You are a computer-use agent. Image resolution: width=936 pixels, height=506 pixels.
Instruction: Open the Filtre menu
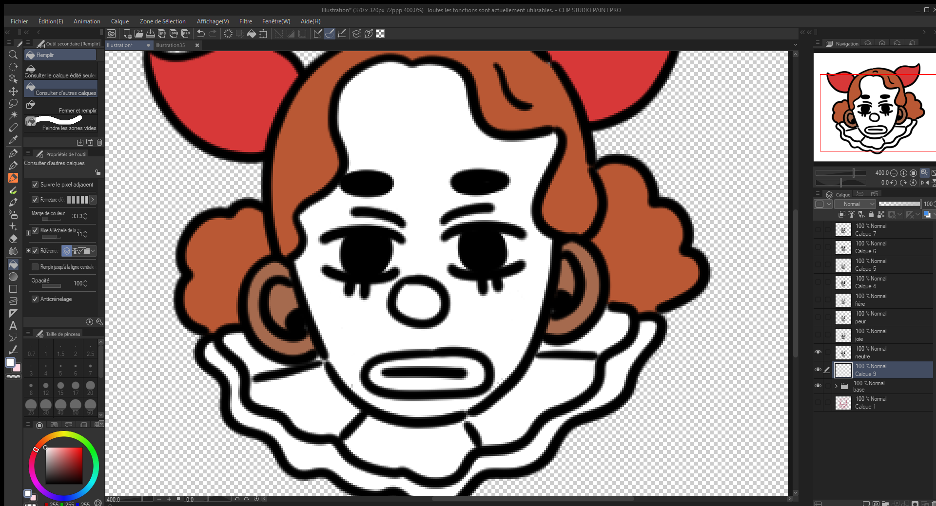tap(246, 21)
